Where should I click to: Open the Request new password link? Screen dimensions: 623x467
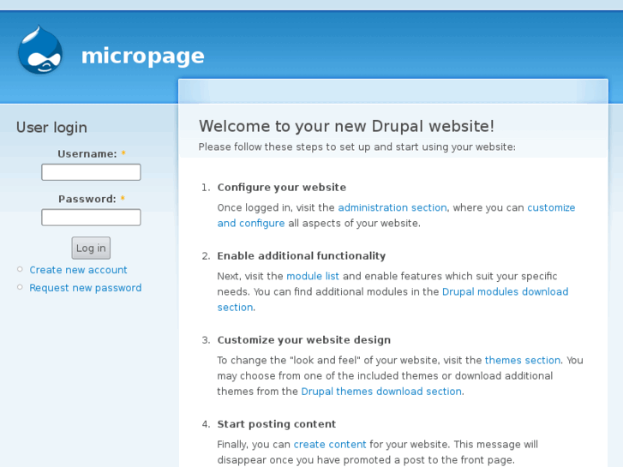click(x=86, y=288)
